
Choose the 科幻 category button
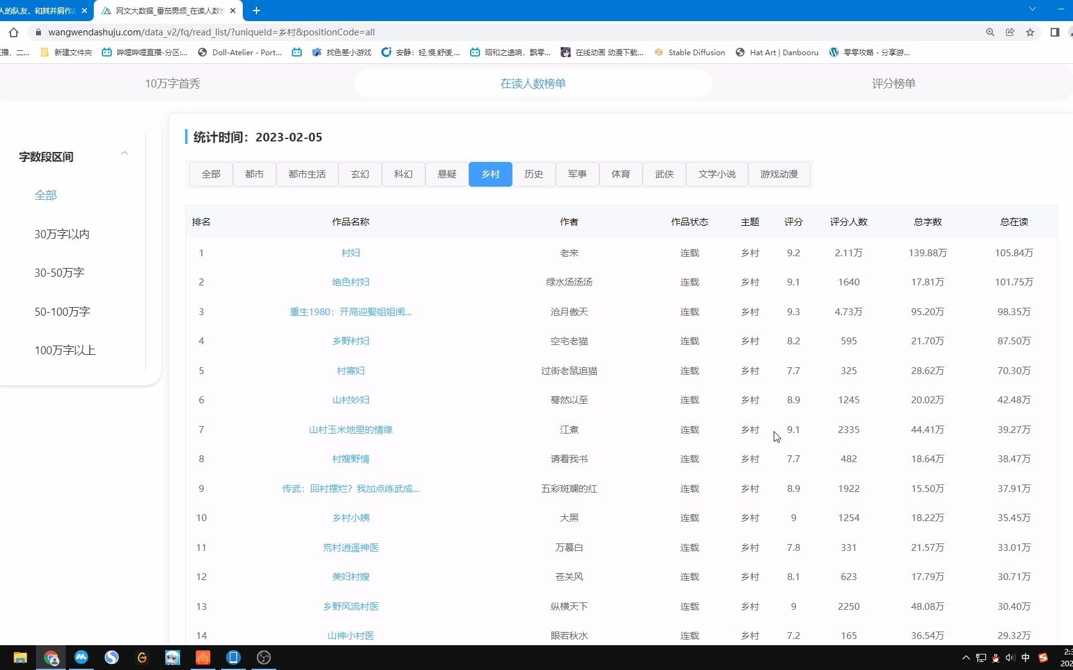coord(404,174)
